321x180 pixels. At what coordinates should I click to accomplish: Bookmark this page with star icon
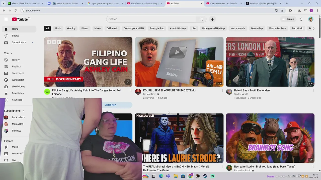[282, 10]
